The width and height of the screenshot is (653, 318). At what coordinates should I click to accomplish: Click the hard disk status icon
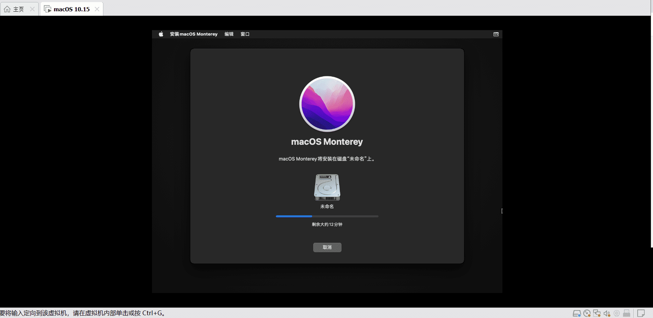(x=577, y=313)
